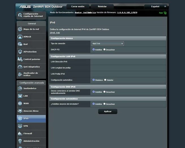
Task: Click the QoS Adaptativa gauge icon
Action: (x=20, y=67)
